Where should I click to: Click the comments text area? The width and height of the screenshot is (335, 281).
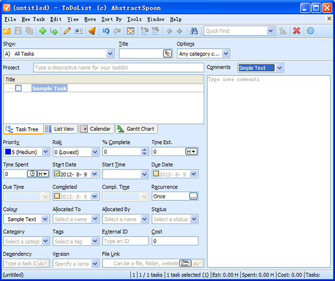(x=269, y=171)
